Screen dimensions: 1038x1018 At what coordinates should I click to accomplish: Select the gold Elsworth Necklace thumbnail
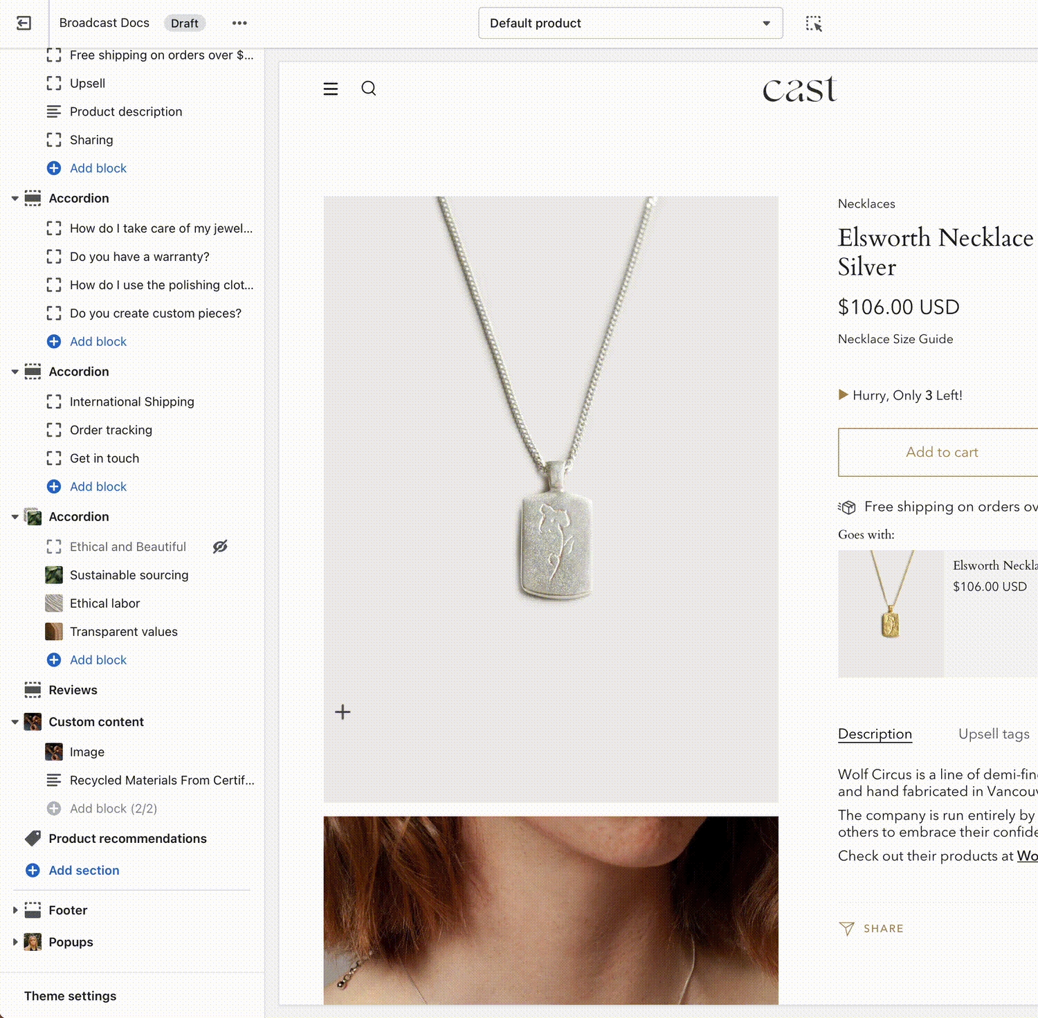pos(891,614)
